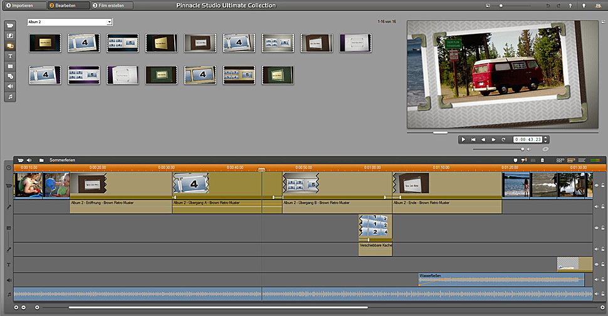Viewport: 608px width, 316px height.
Task: Open the photos album section
Action: [x=10, y=66]
